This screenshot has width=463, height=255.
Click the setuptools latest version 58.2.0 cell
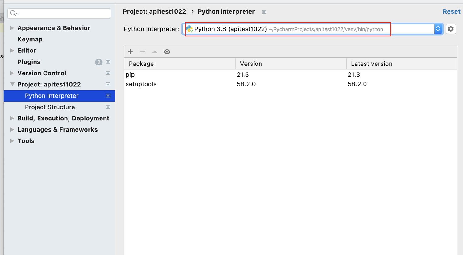click(x=357, y=84)
